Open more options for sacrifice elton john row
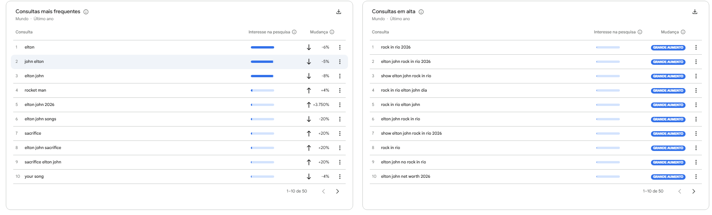The height and width of the screenshot is (215, 712). 340,162
